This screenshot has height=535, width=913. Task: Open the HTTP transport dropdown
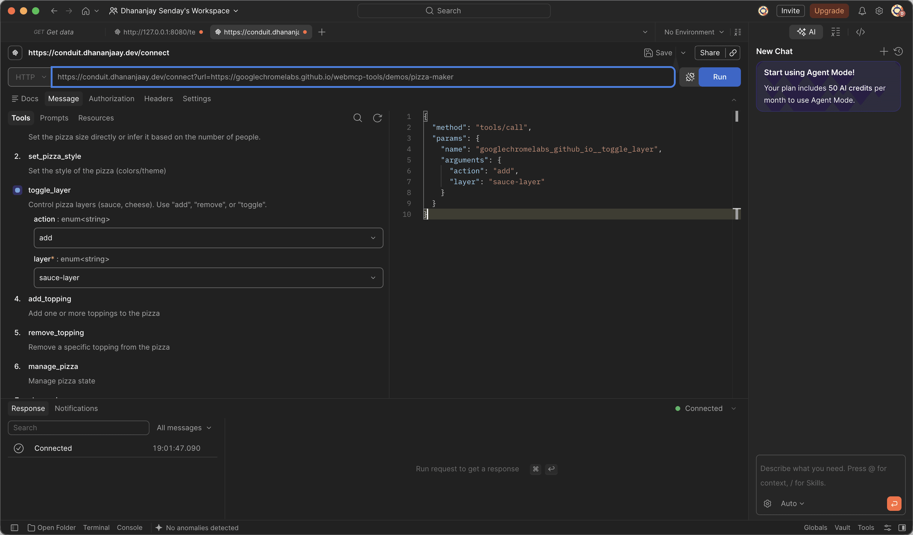coord(30,77)
